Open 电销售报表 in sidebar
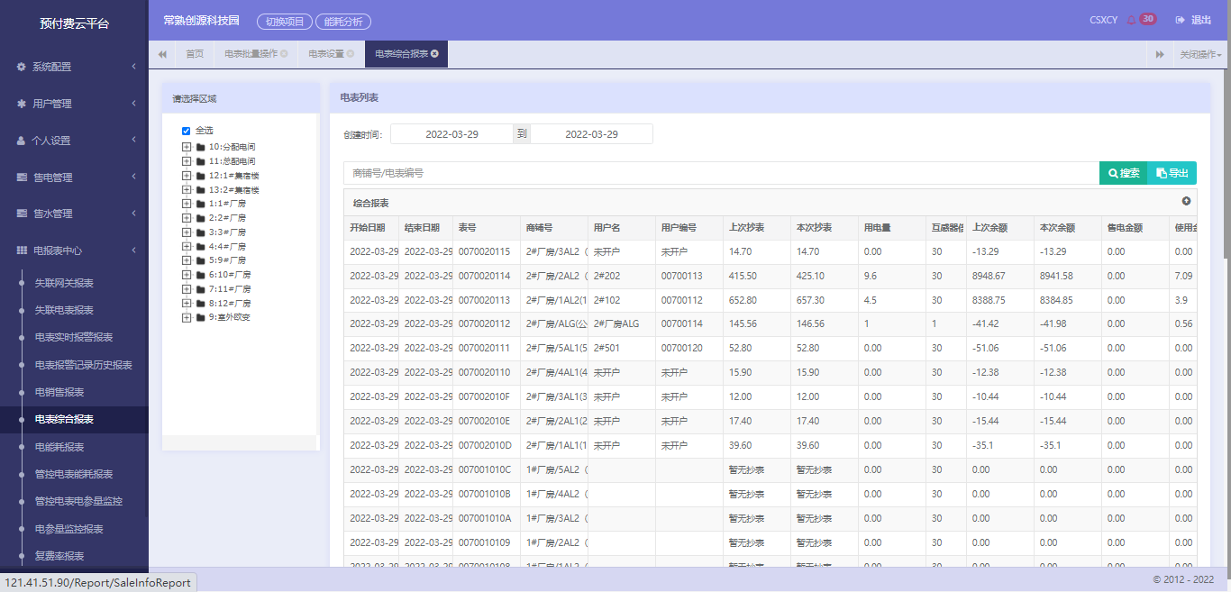1231x592 pixels. click(x=59, y=392)
